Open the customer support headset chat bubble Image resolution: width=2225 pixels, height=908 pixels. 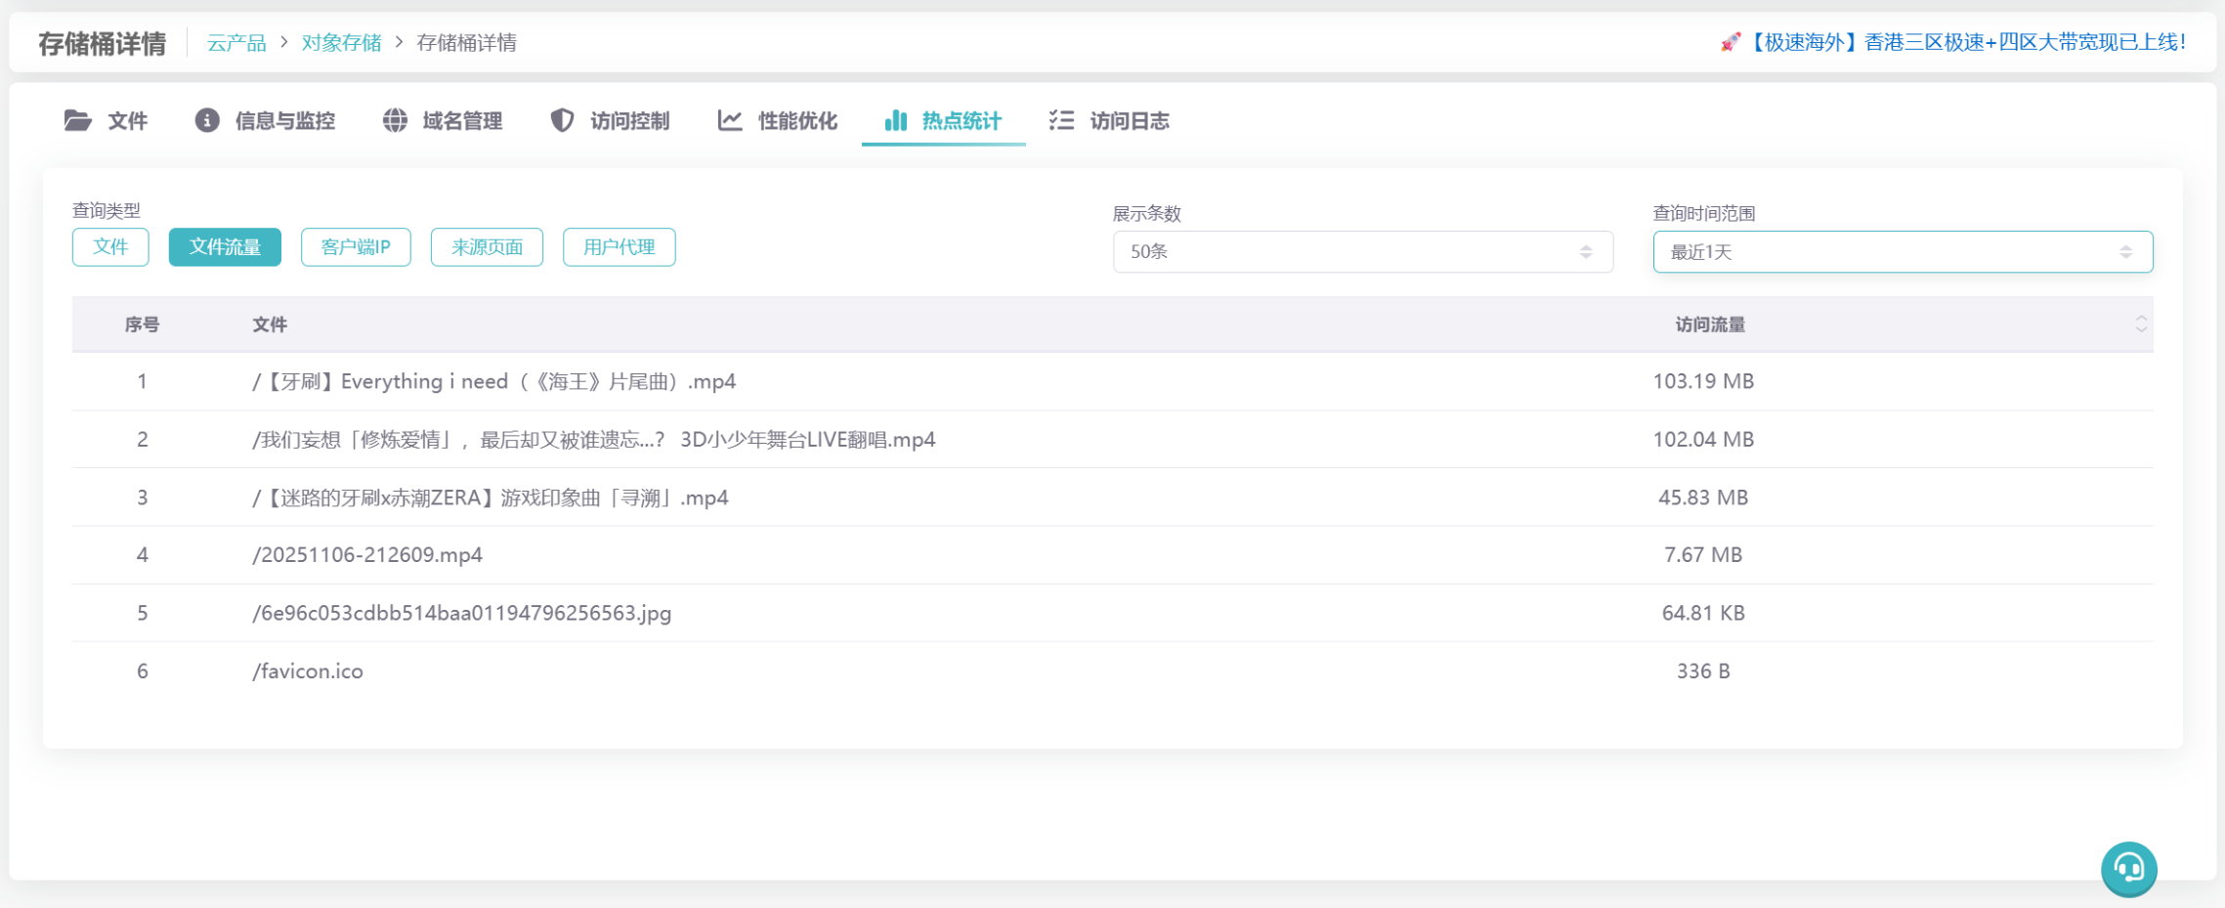pos(2128,868)
